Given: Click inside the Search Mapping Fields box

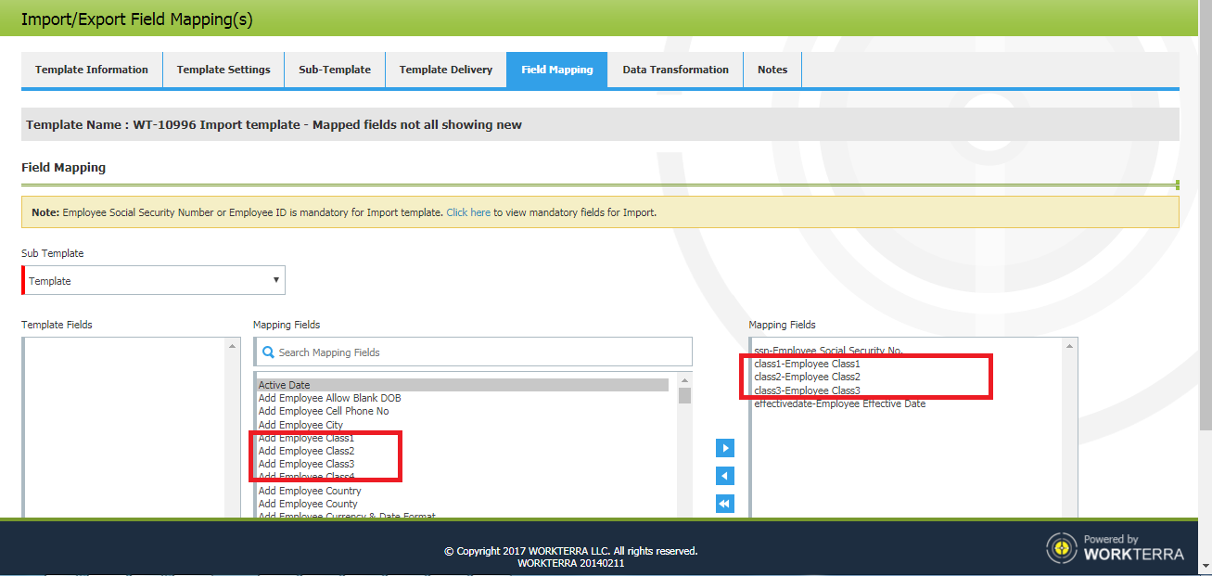Looking at the screenshot, I should point(464,352).
